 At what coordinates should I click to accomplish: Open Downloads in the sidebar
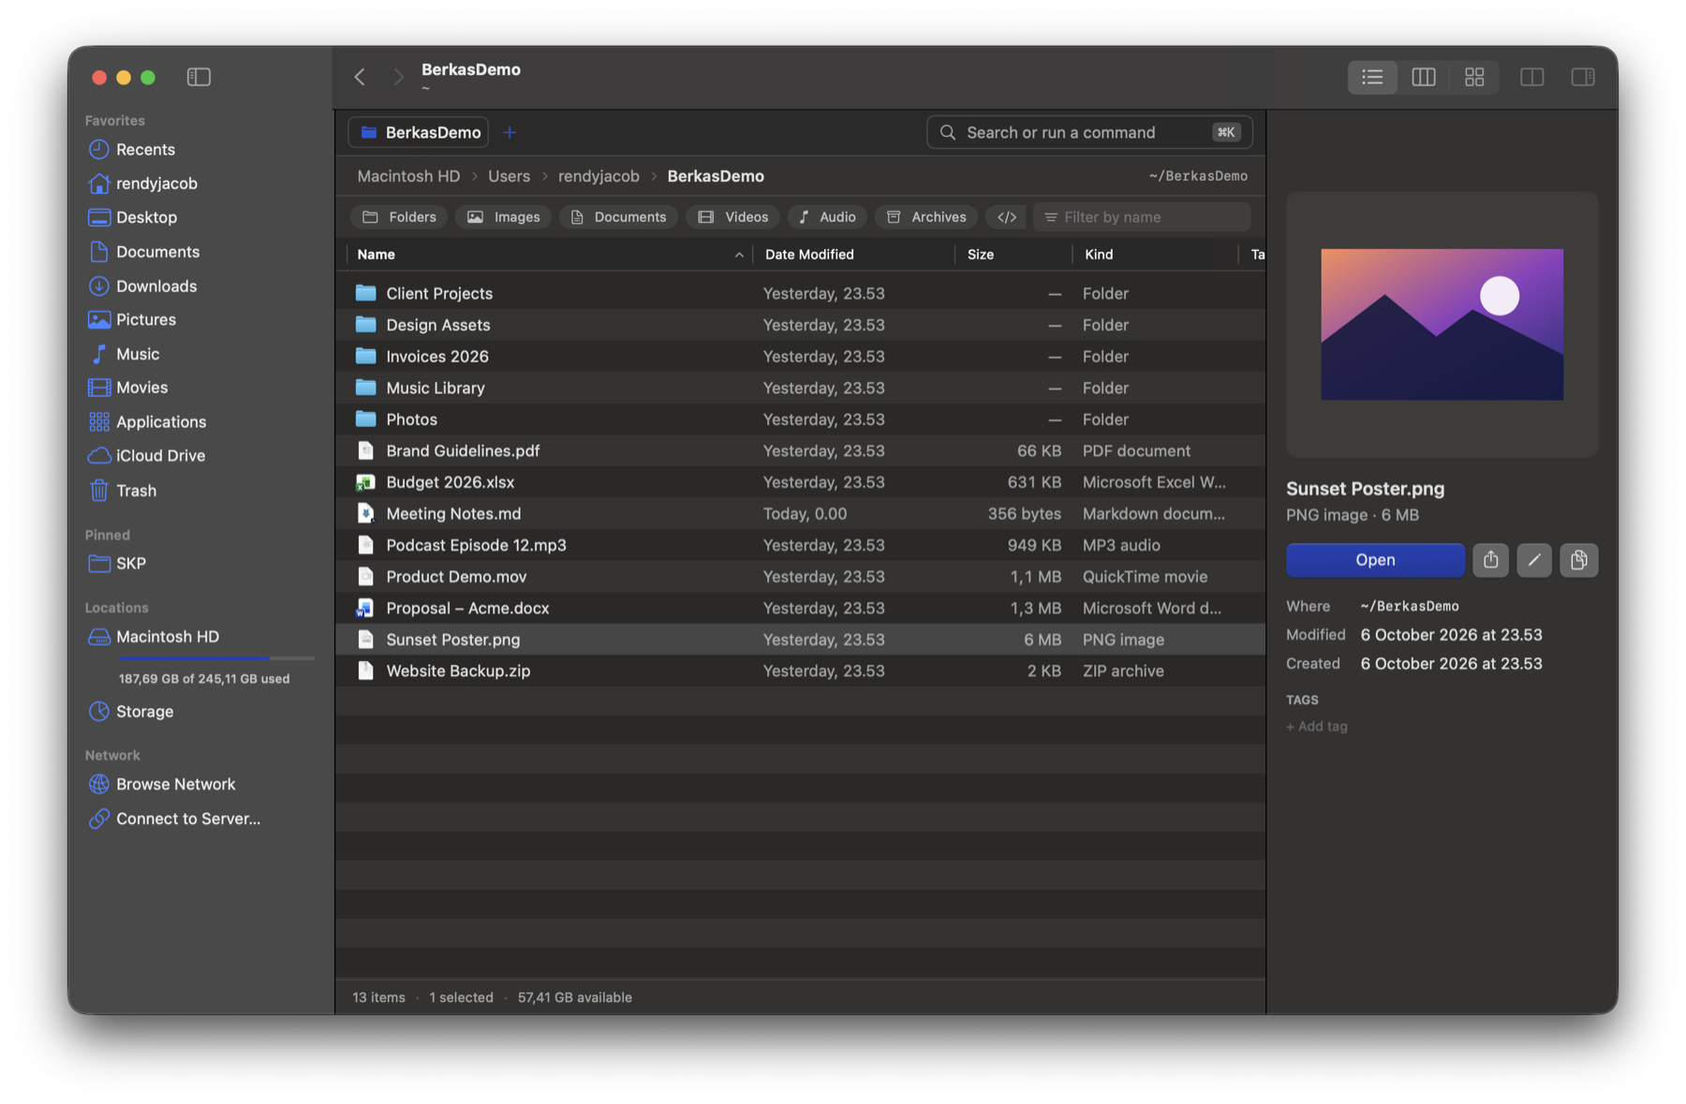click(155, 286)
